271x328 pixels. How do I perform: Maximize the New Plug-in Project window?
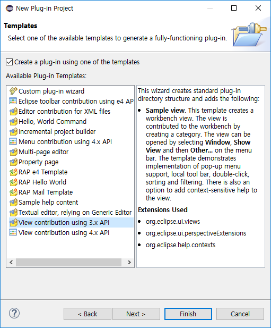coord(234,8)
